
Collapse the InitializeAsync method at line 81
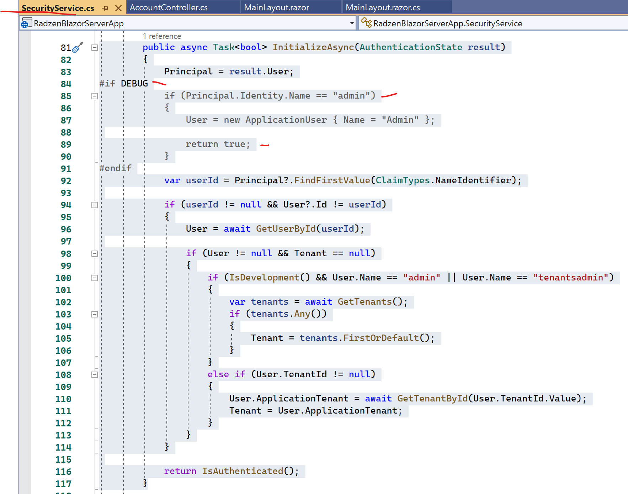(94, 48)
